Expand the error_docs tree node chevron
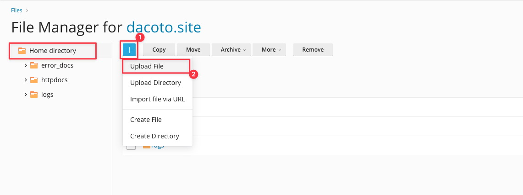Screen dimensions: 523x195 (26, 65)
